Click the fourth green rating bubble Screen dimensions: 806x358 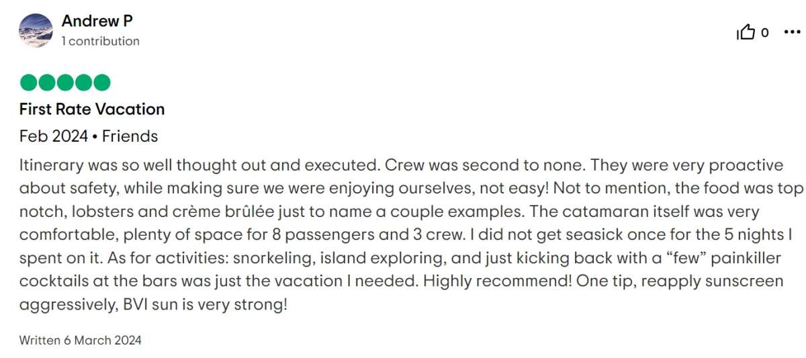83,83
